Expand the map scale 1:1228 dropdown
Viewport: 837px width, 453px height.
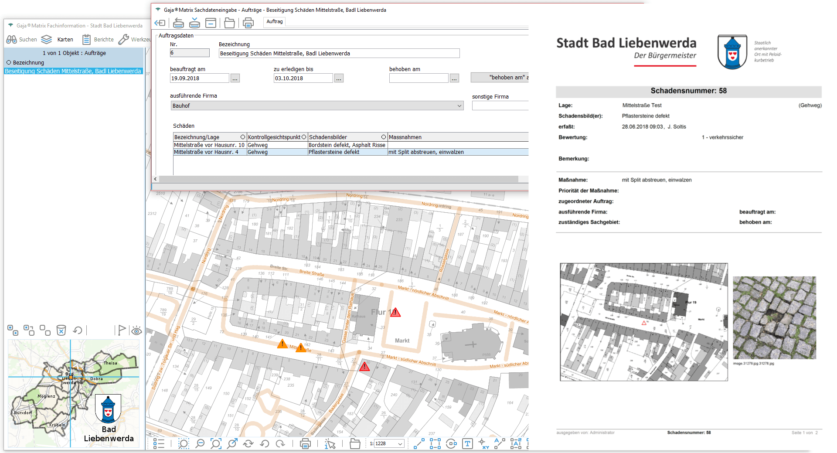[400, 444]
